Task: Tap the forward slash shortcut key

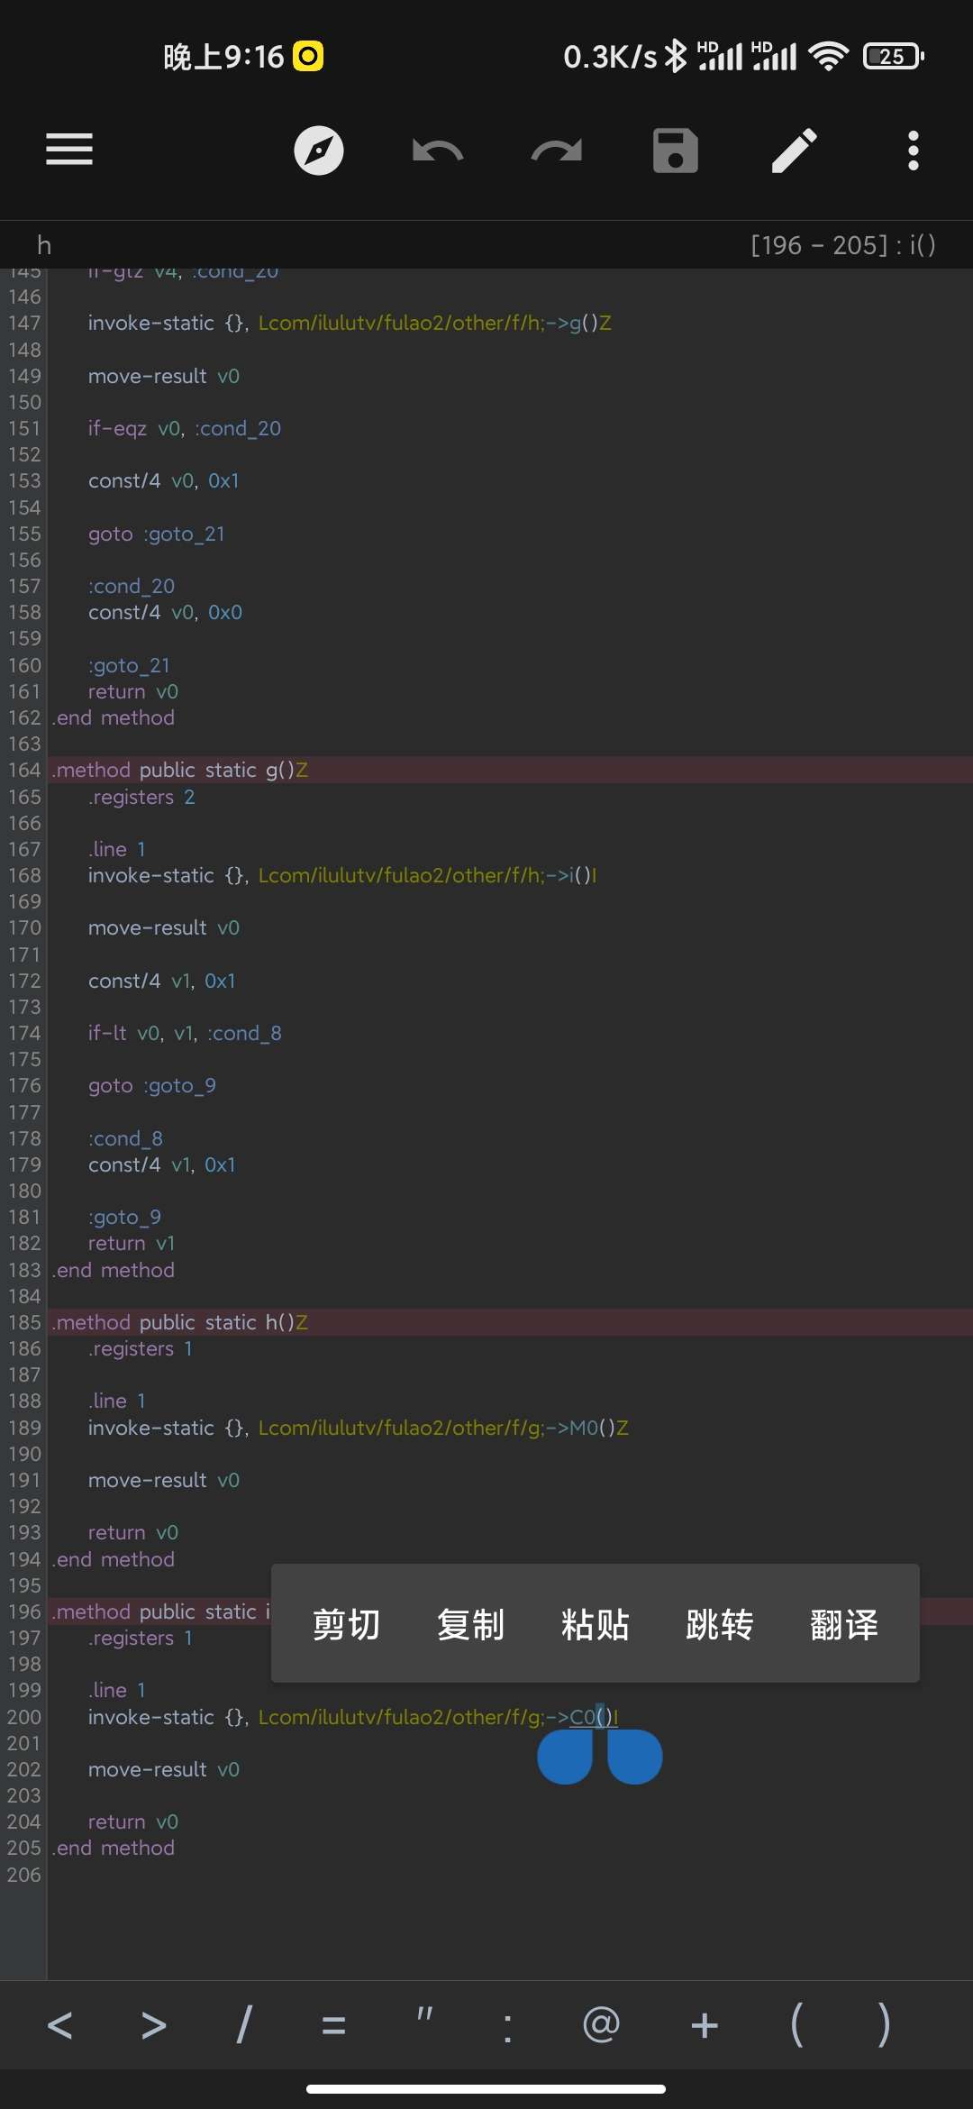Action: tap(243, 2026)
